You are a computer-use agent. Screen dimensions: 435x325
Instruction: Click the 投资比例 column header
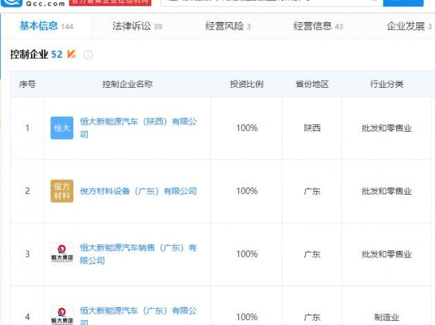tap(246, 84)
